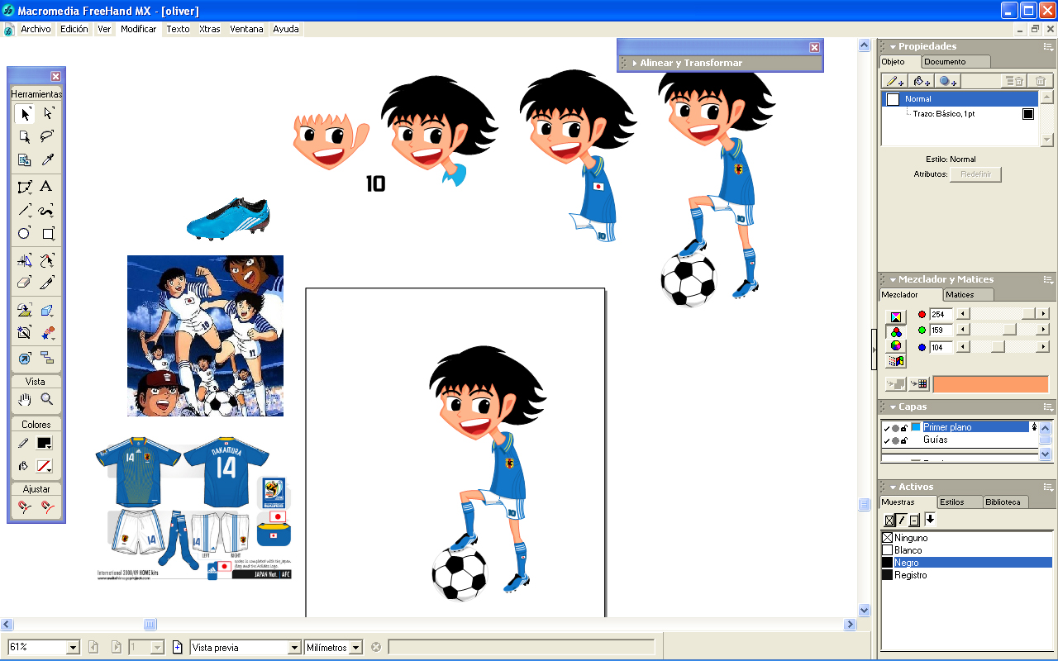Open the Modificar menu
Image resolution: width=1058 pixels, height=661 pixels.
(138, 29)
